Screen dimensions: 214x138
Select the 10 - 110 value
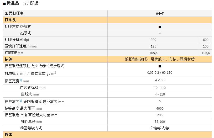(160, 88)
